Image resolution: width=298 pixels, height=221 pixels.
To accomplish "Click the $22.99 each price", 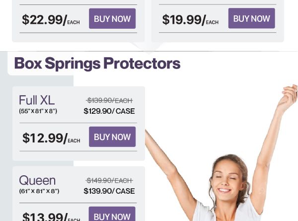I will [50, 20].
